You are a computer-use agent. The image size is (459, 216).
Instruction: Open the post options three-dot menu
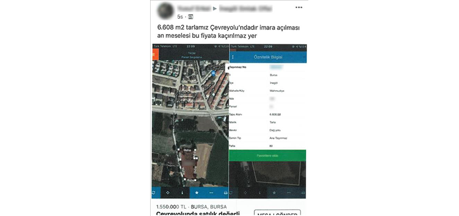(299, 8)
